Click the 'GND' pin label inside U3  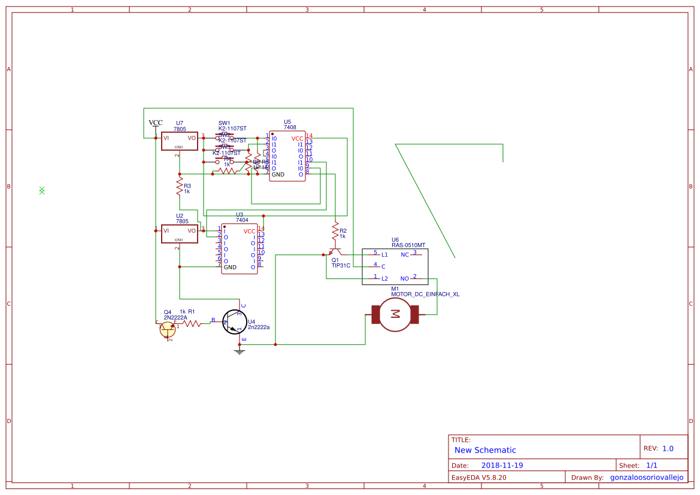(230, 268)
